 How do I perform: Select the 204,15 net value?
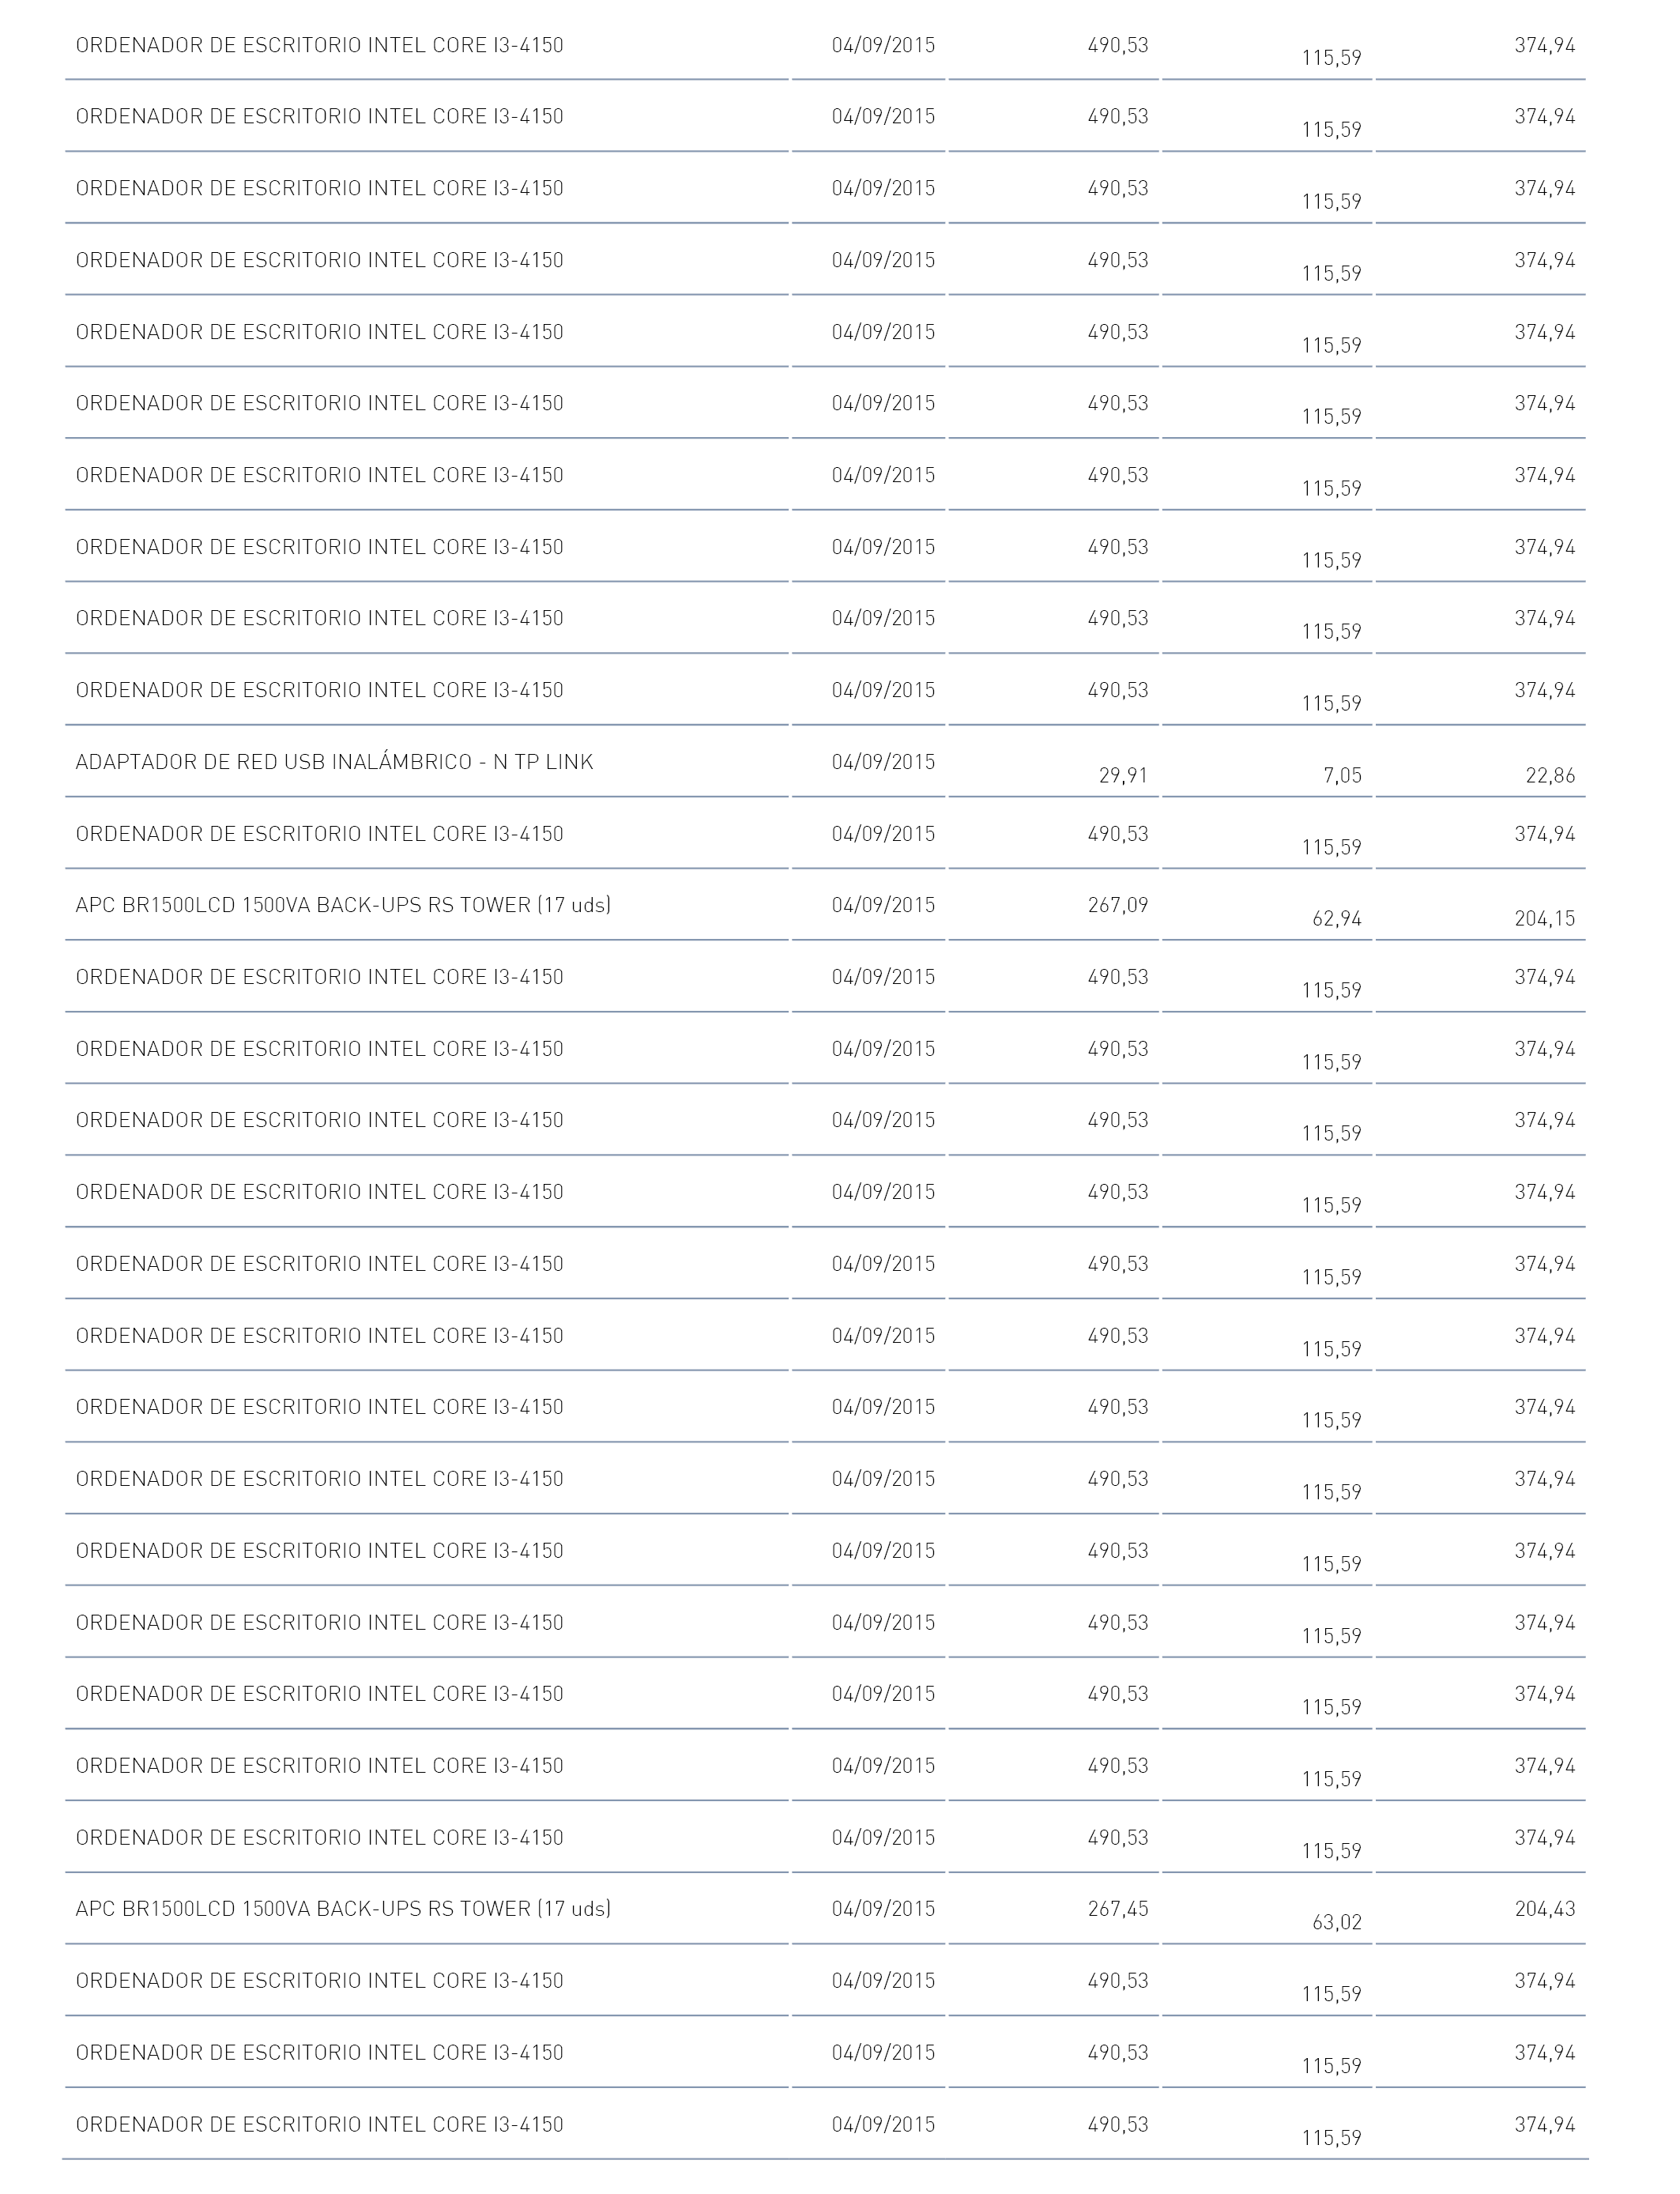tap(1545, 918)
